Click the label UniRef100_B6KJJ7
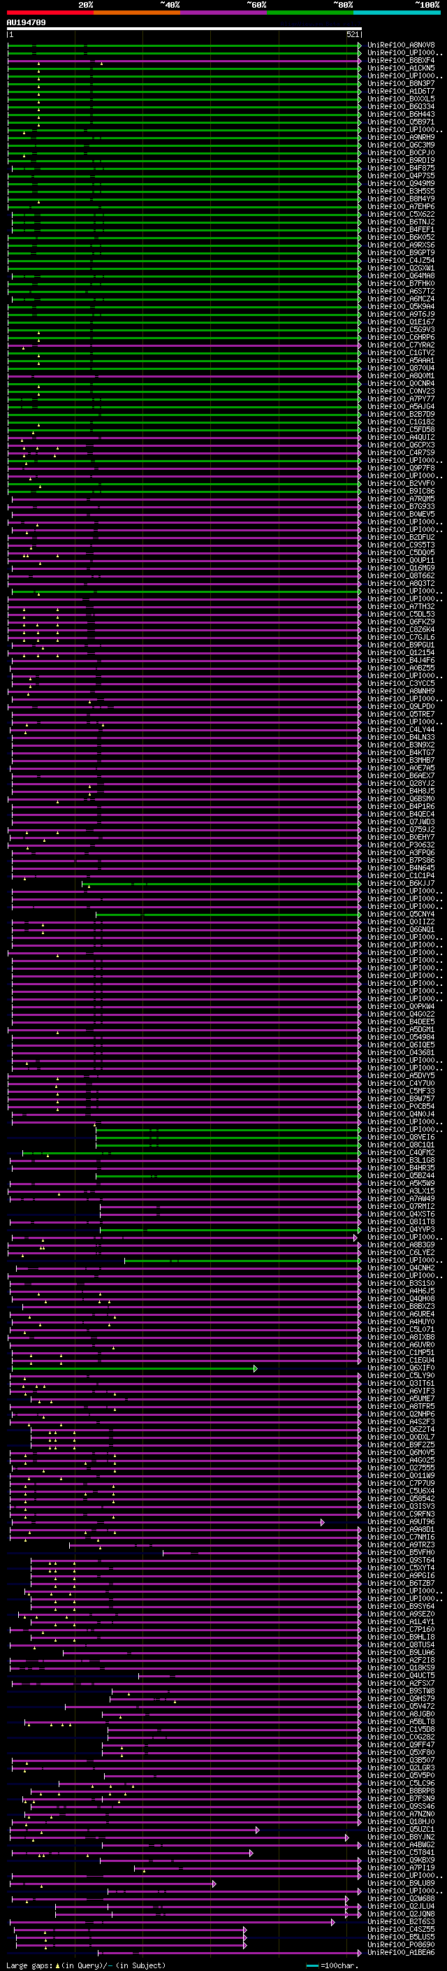 pos(401,883)
